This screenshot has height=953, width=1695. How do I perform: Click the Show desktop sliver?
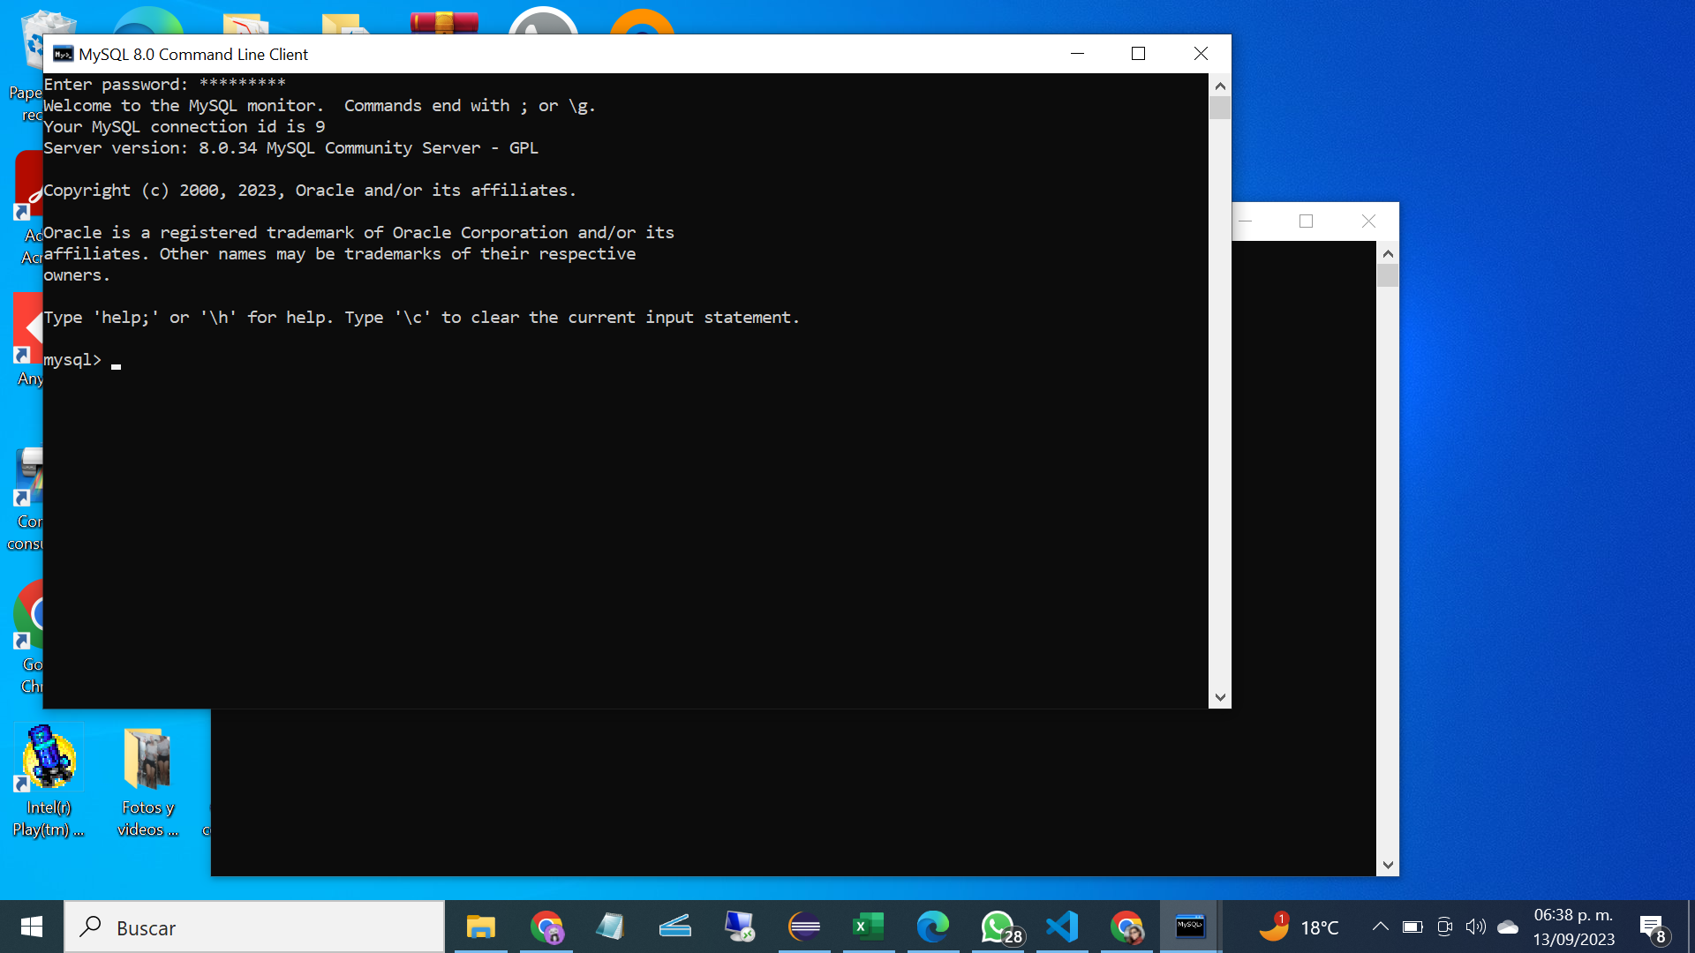coord(1691,927)
